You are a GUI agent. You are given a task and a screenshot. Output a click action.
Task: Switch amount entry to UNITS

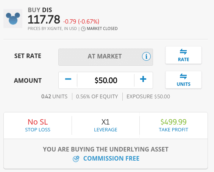183,80
